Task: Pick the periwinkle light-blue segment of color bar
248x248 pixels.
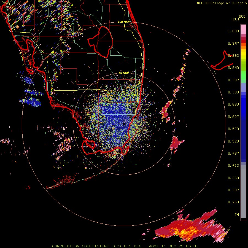Action: click(243, 87)
